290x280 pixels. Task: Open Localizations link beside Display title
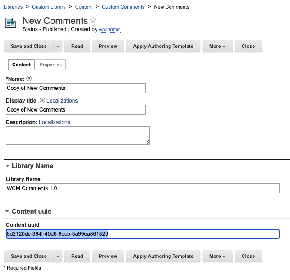(62, 101)
